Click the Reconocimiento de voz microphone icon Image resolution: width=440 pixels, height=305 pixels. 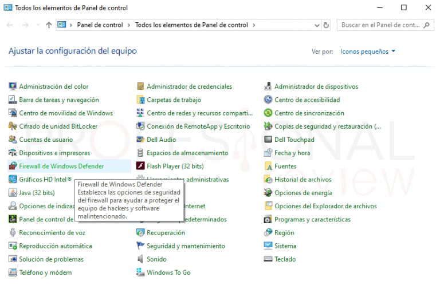click(x=13, y=232)
